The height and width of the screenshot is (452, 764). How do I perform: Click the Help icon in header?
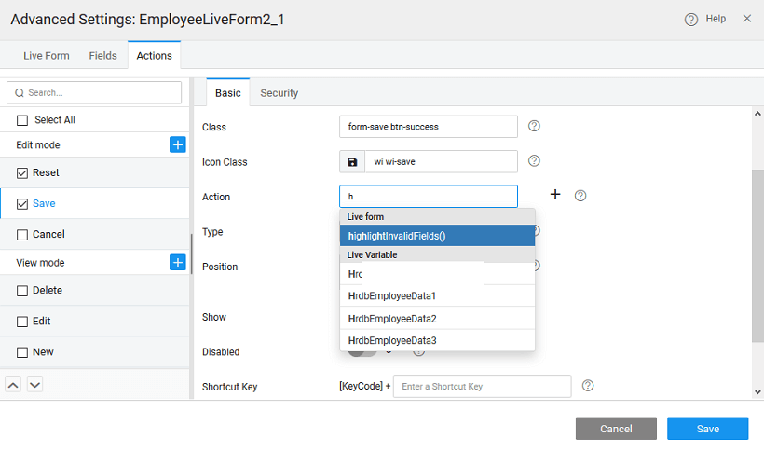[x=691, y=19]
